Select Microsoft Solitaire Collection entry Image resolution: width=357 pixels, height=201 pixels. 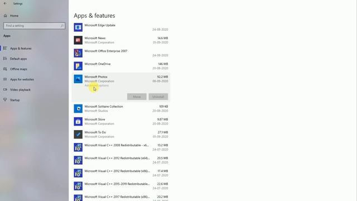coord(121,108)
